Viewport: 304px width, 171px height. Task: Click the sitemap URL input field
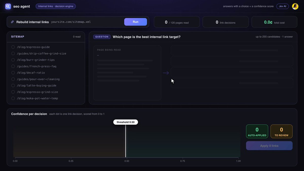pyautogui.click(x=86, y=22)
